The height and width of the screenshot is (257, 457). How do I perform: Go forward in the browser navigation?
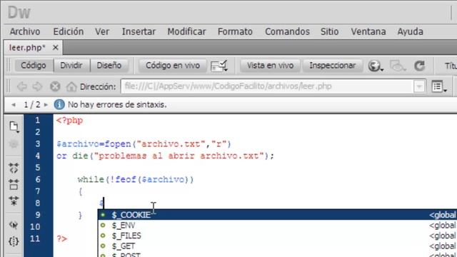coord(37,86)
